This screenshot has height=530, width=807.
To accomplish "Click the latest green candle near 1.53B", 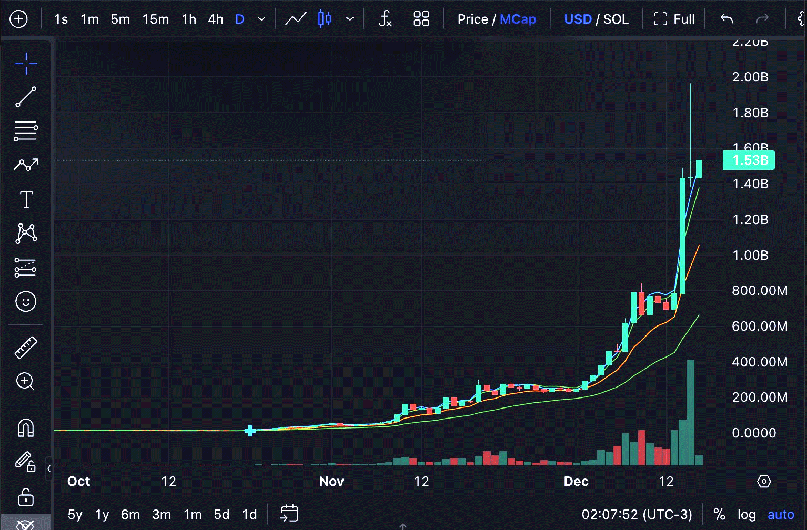I will 699,169.
